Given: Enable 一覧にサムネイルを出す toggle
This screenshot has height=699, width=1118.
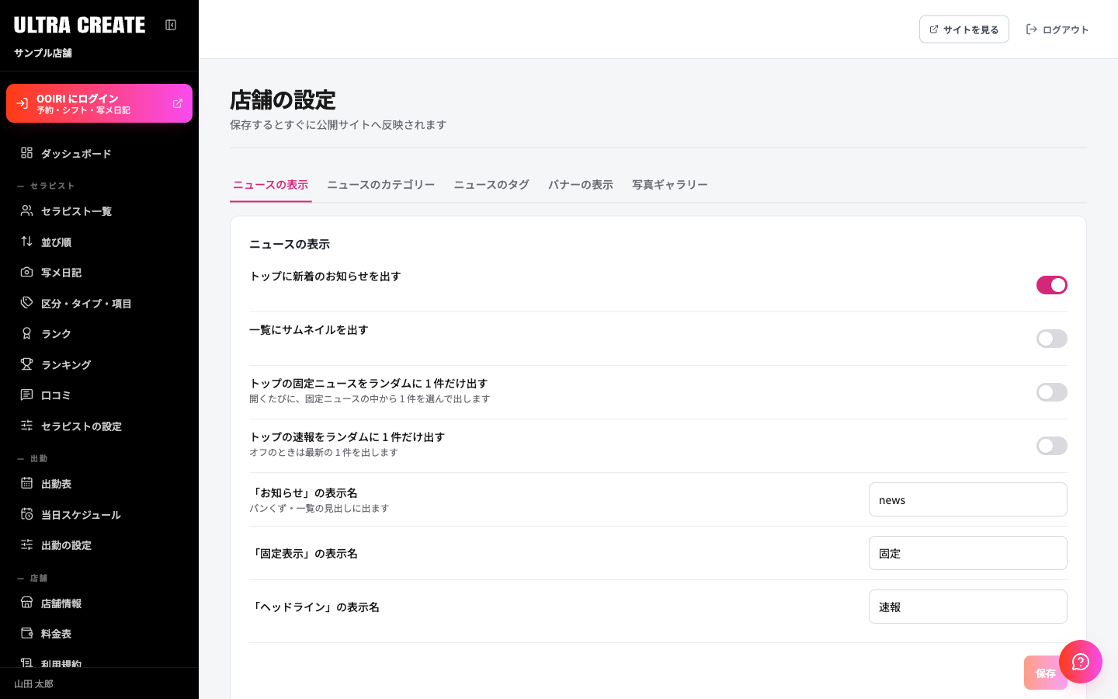Looking at the screenshot, I should pos(1052,339).
